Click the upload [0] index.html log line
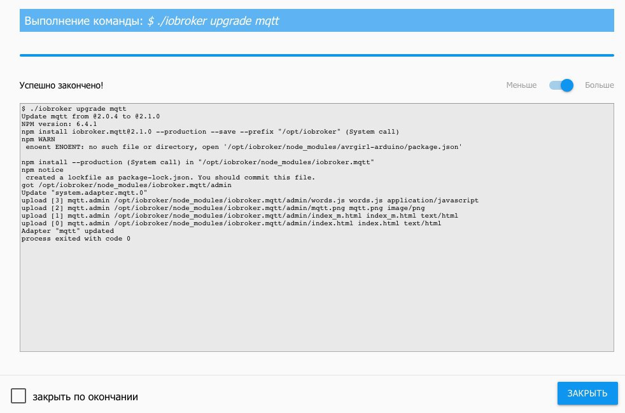The image size is (625, 413). 231,223
